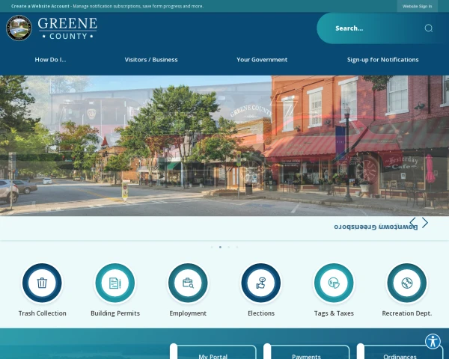Select the first slideshow dot indicator

tap(212, 247)
